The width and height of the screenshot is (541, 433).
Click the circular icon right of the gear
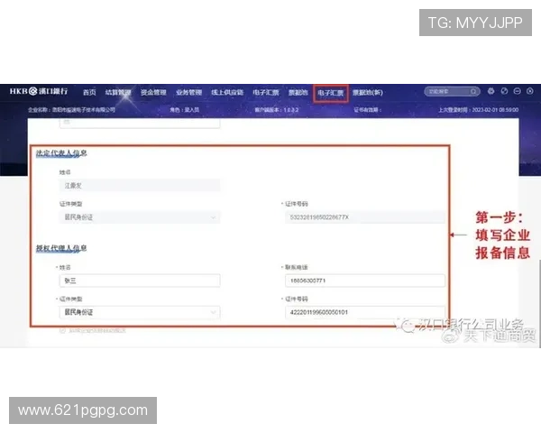[504, 91]
